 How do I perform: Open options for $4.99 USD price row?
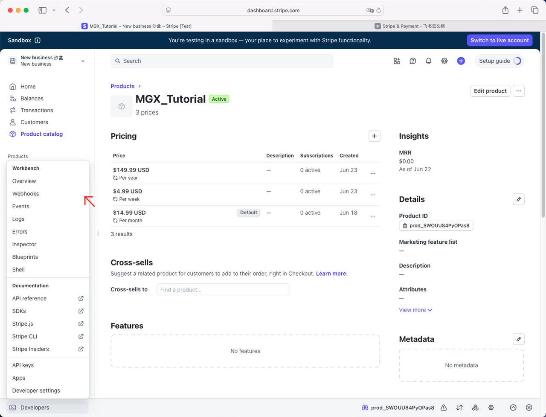[x=373, y=195]
